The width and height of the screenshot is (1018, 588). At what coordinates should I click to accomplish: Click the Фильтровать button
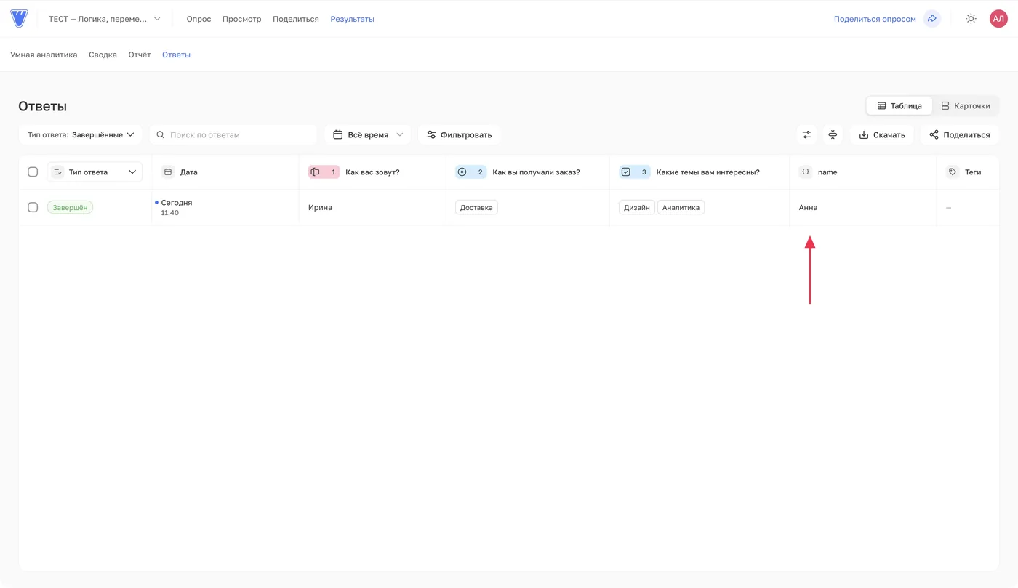click(x=460, y=134)
